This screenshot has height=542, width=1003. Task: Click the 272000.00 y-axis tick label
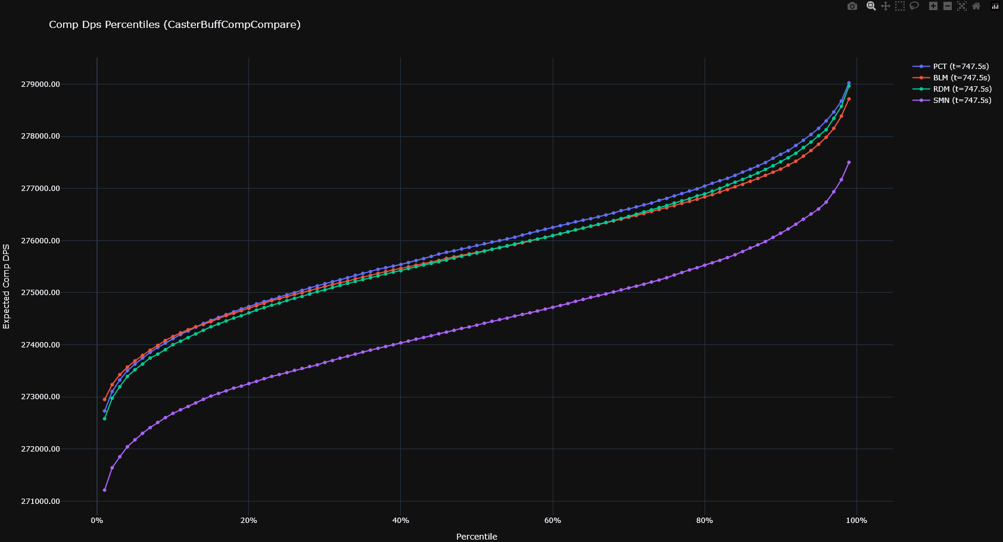[41, 449]
